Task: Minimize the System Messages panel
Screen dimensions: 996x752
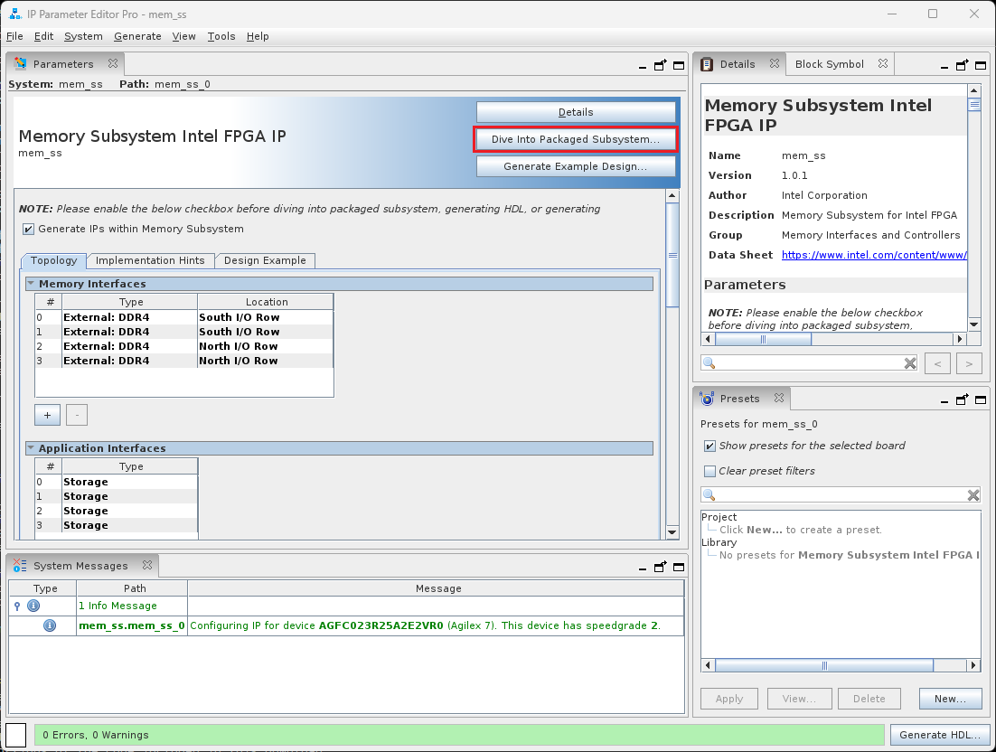Action: pos(643,566)
